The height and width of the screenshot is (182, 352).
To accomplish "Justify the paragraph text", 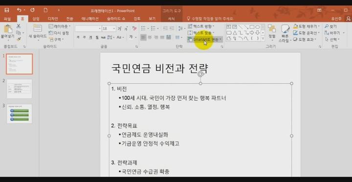I will (162, 37).
